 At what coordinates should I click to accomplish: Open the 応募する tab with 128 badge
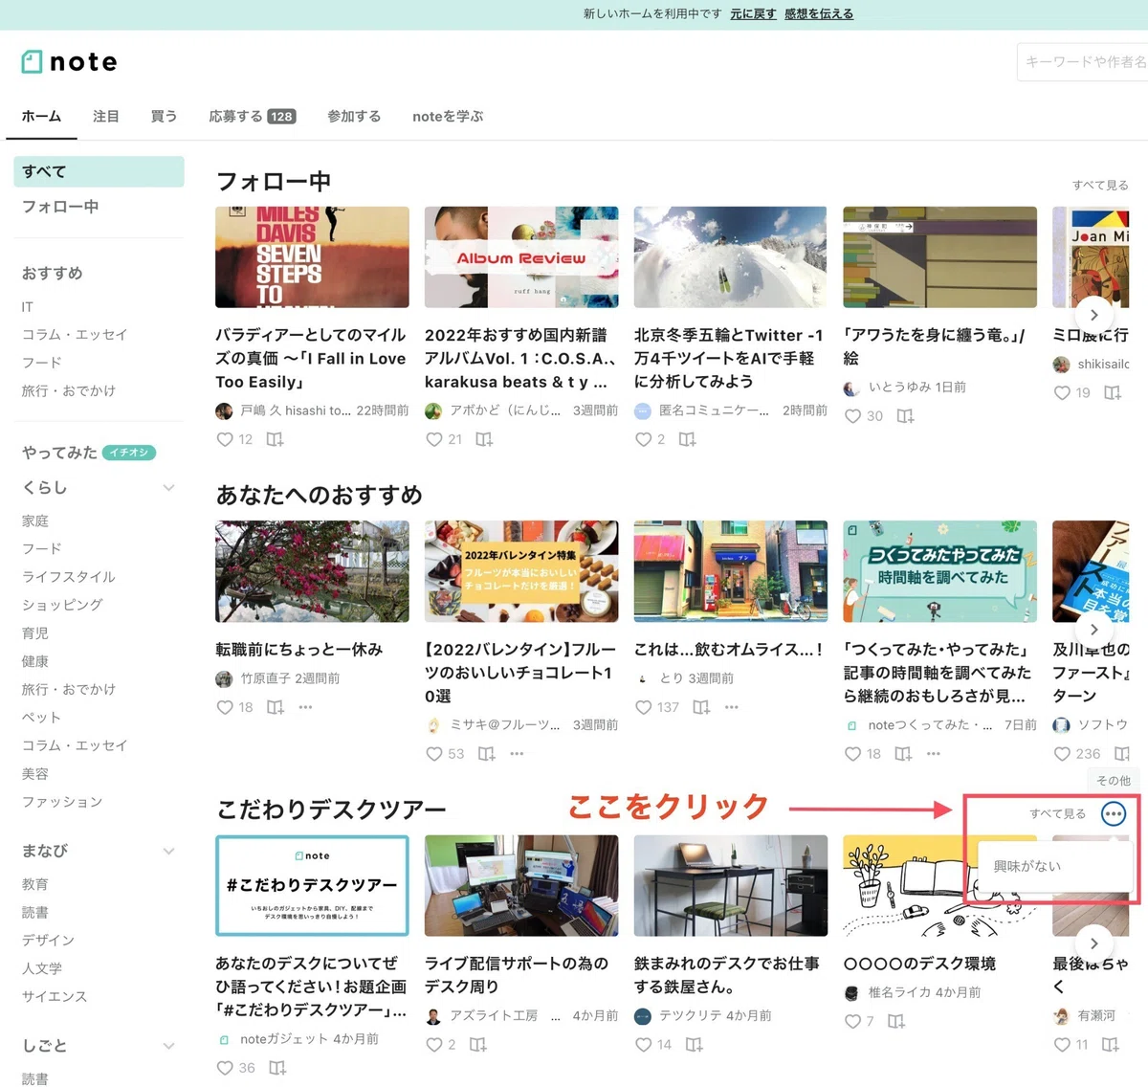pyautogui.click(x=253, y=117)
